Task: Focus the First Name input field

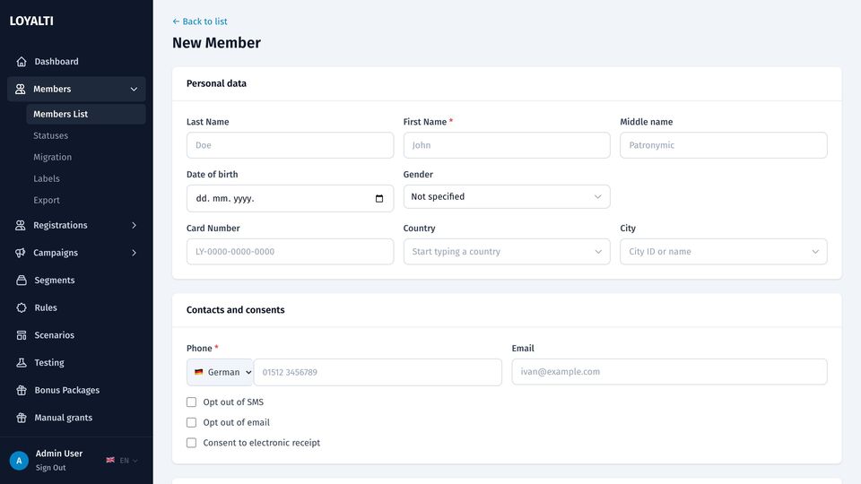Action: 507,145
